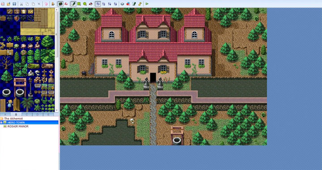Click the Cut scissors icon
The image size is (322, 170).
(x=21, y=4)
